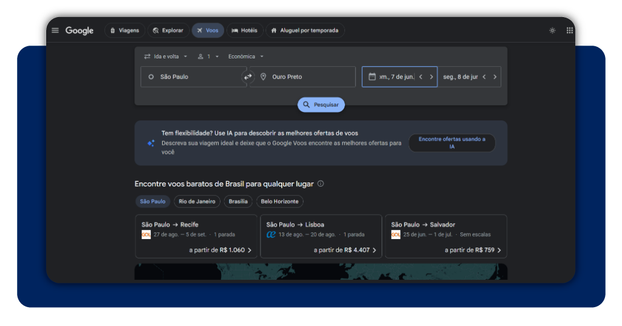Open São Paulo to Salvador offer chevron
Image resolution: width=622 pixels, height=326 pixels.
coord(499,250)
